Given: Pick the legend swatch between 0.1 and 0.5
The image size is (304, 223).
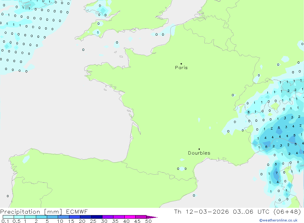Looking at the screenshot, I should [x=8, y=217].
